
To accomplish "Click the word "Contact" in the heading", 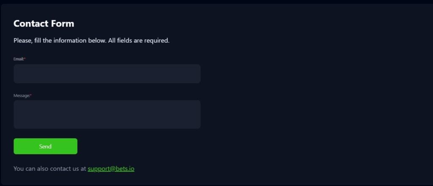I will 31,24.
